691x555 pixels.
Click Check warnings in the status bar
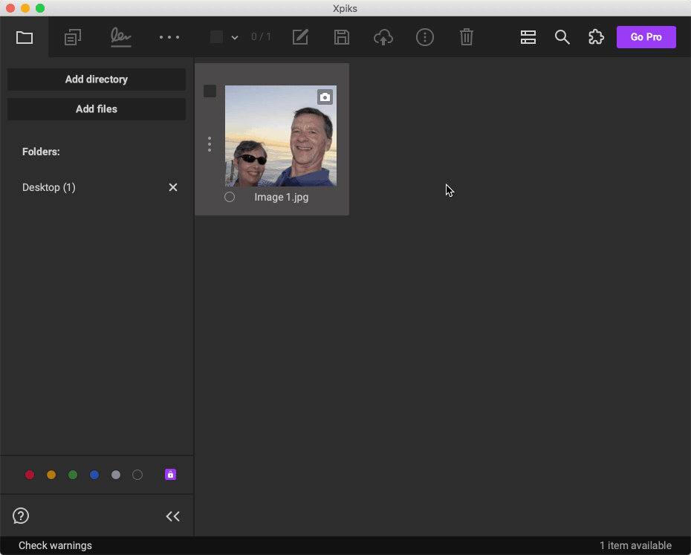54,545
